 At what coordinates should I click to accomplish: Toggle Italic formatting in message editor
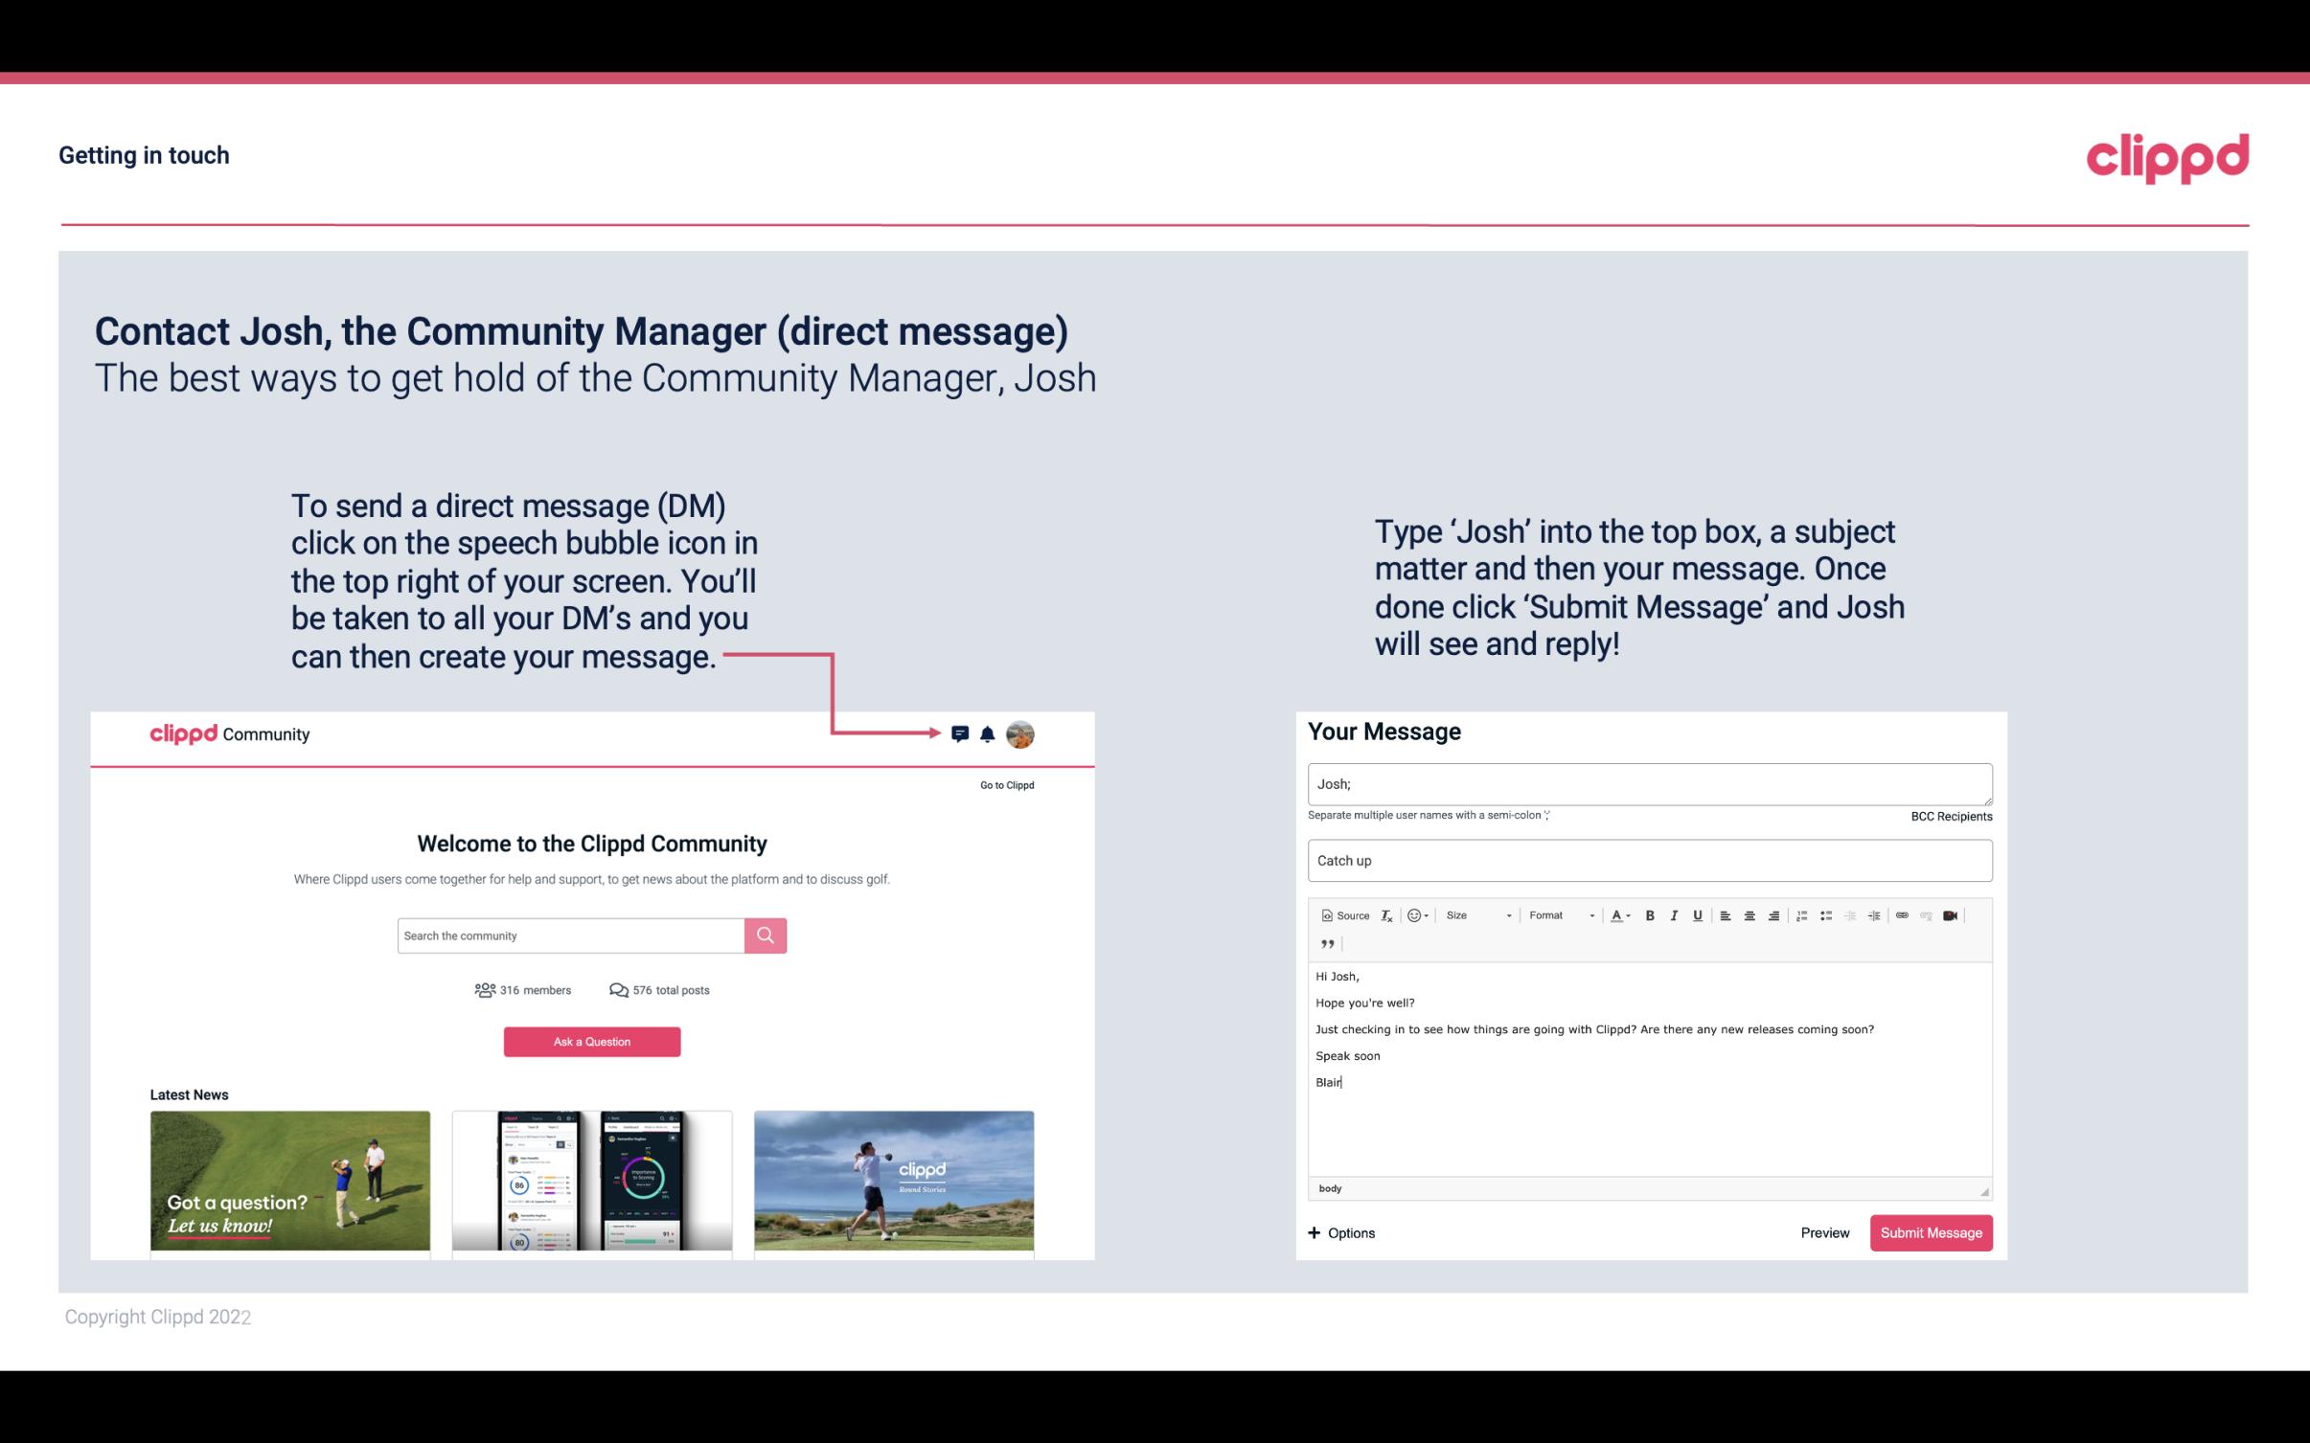1675,914
